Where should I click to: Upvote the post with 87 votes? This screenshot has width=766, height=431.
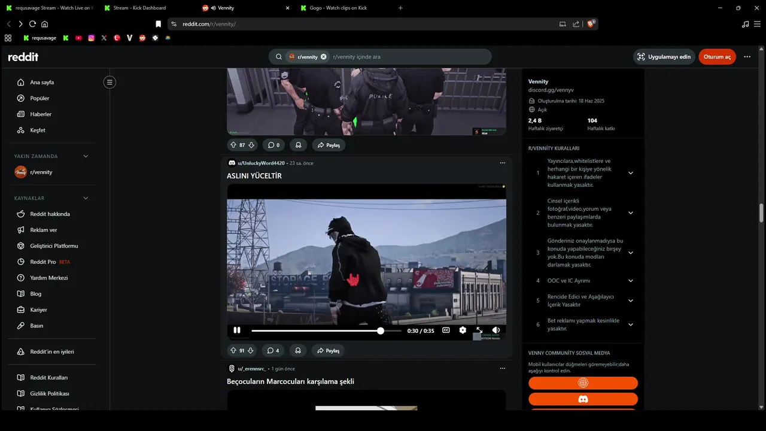(x=233, y=145)
